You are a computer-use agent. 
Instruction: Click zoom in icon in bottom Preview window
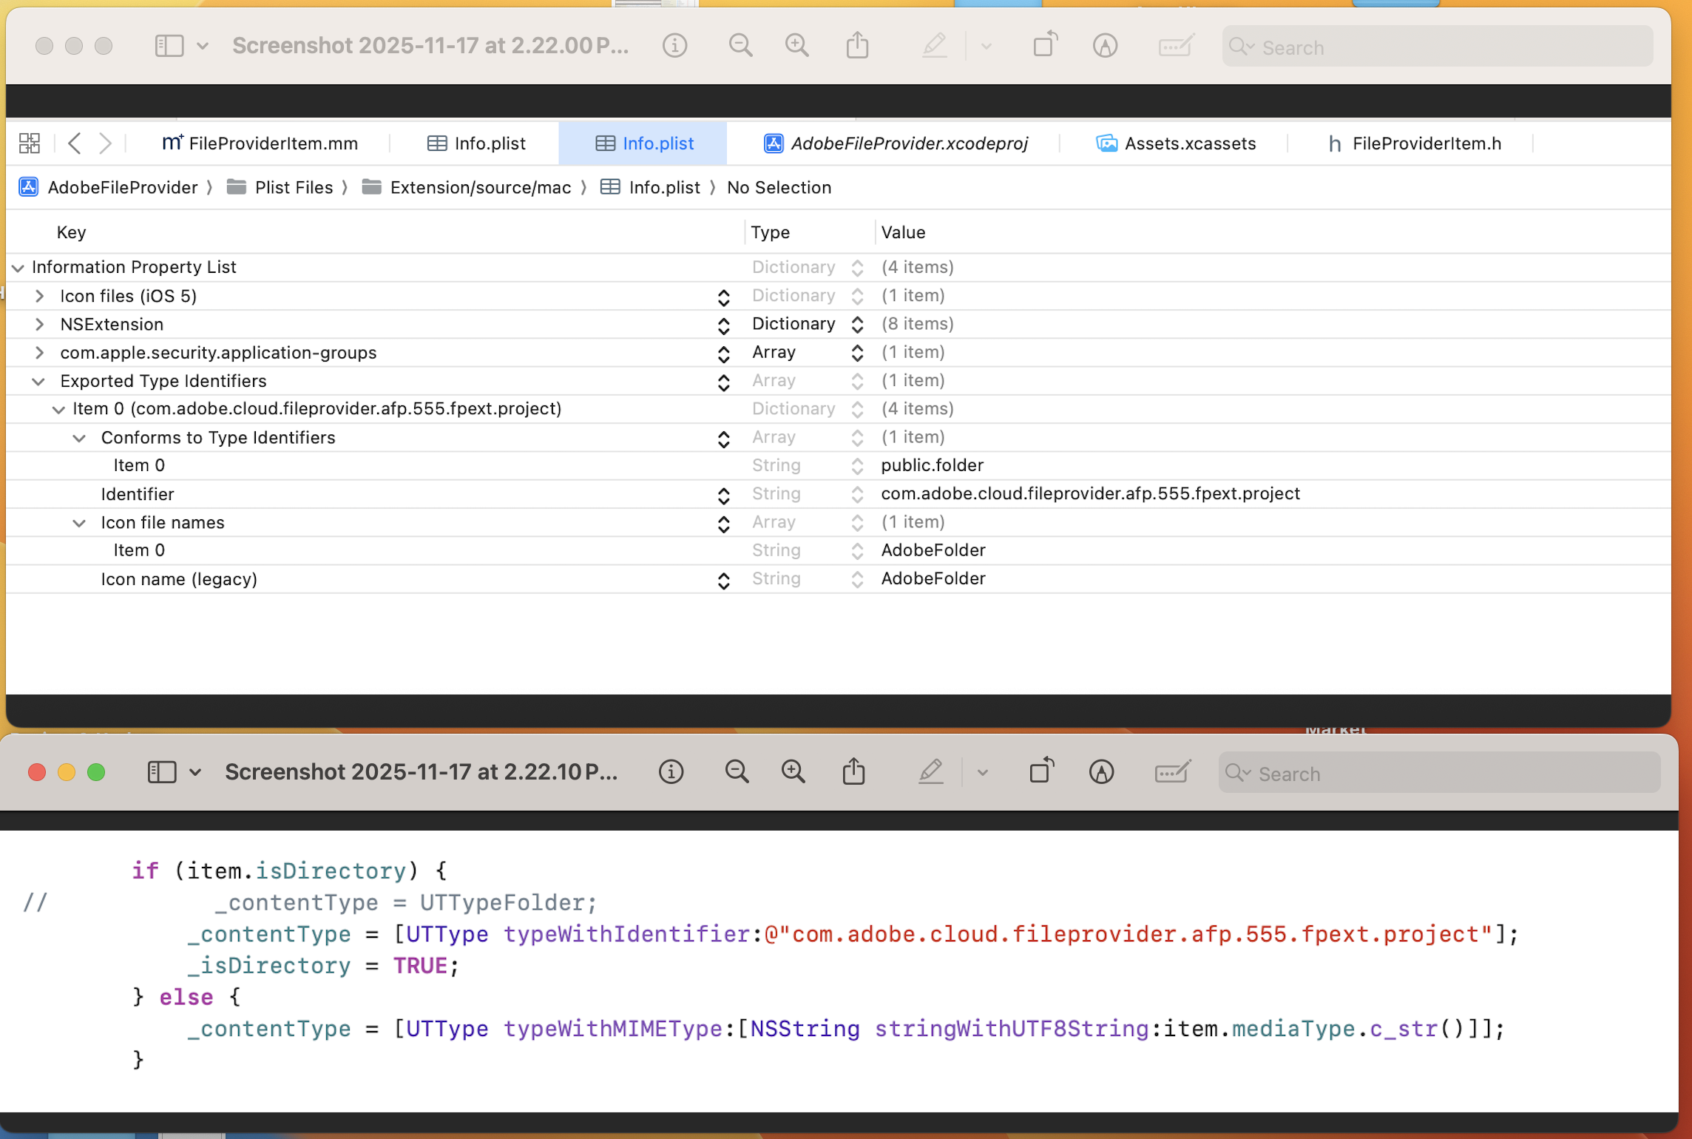[793, 772]
